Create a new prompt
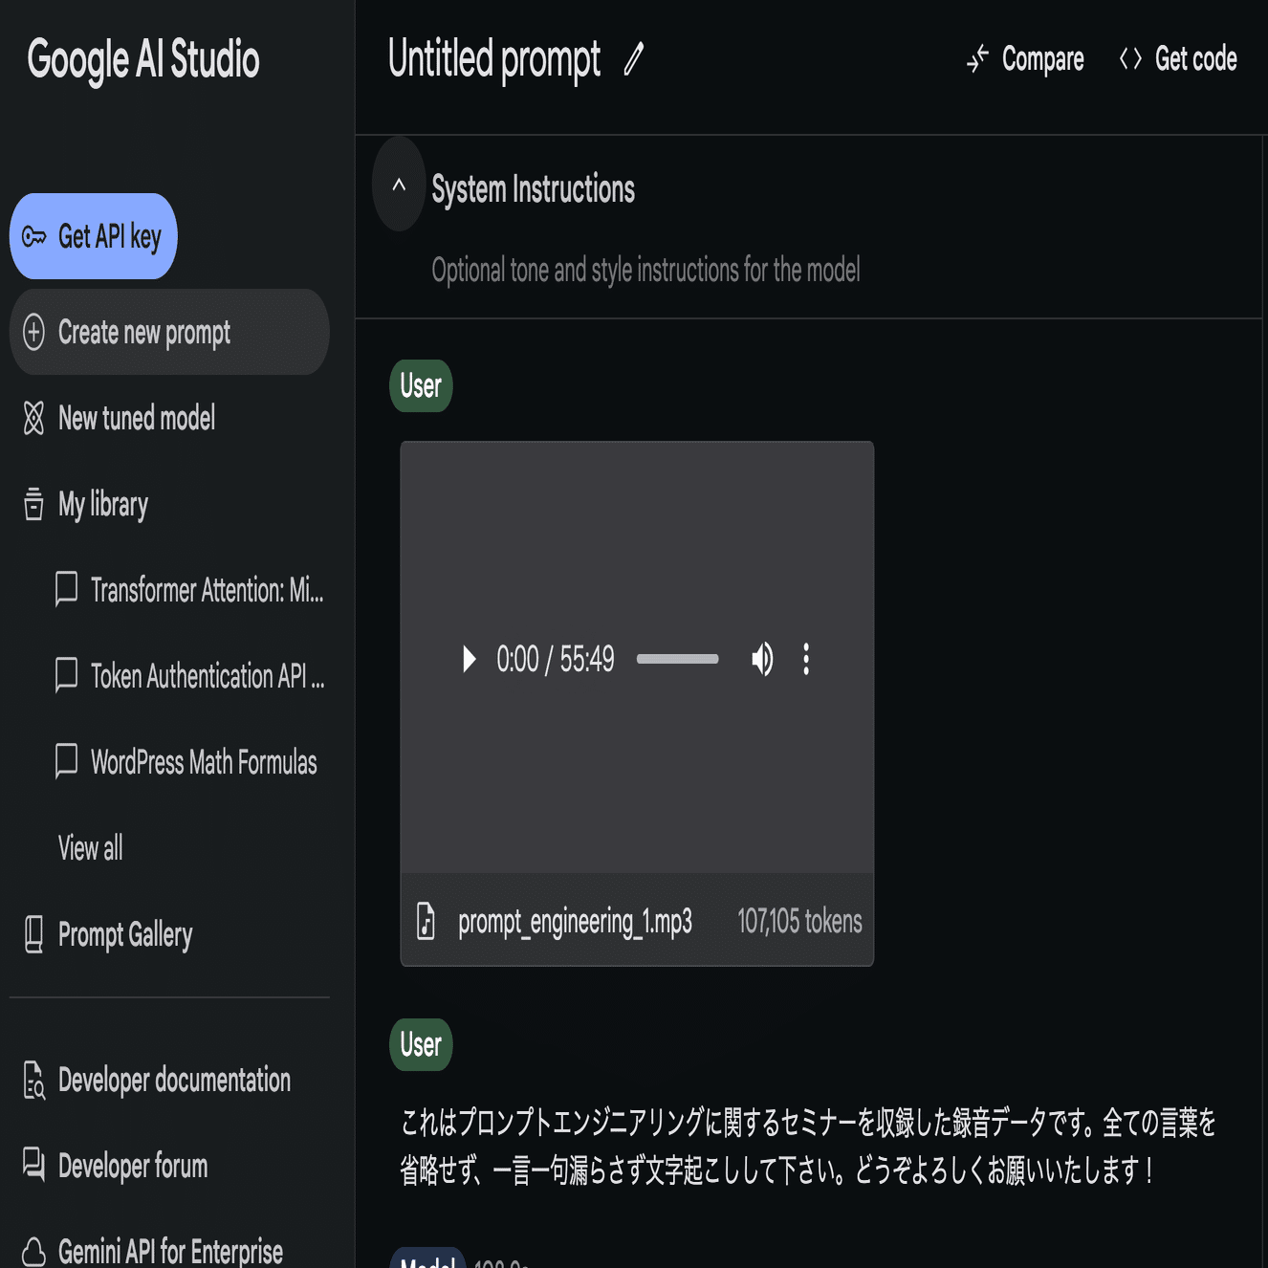The image size is (1268, 1268). point(169,332)
